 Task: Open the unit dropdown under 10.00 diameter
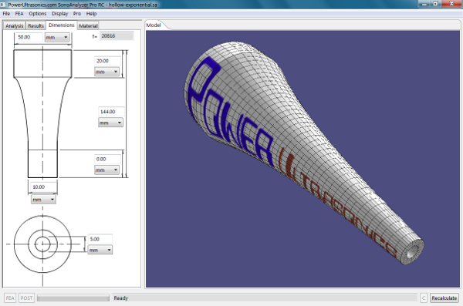click(x=43, y=200)
